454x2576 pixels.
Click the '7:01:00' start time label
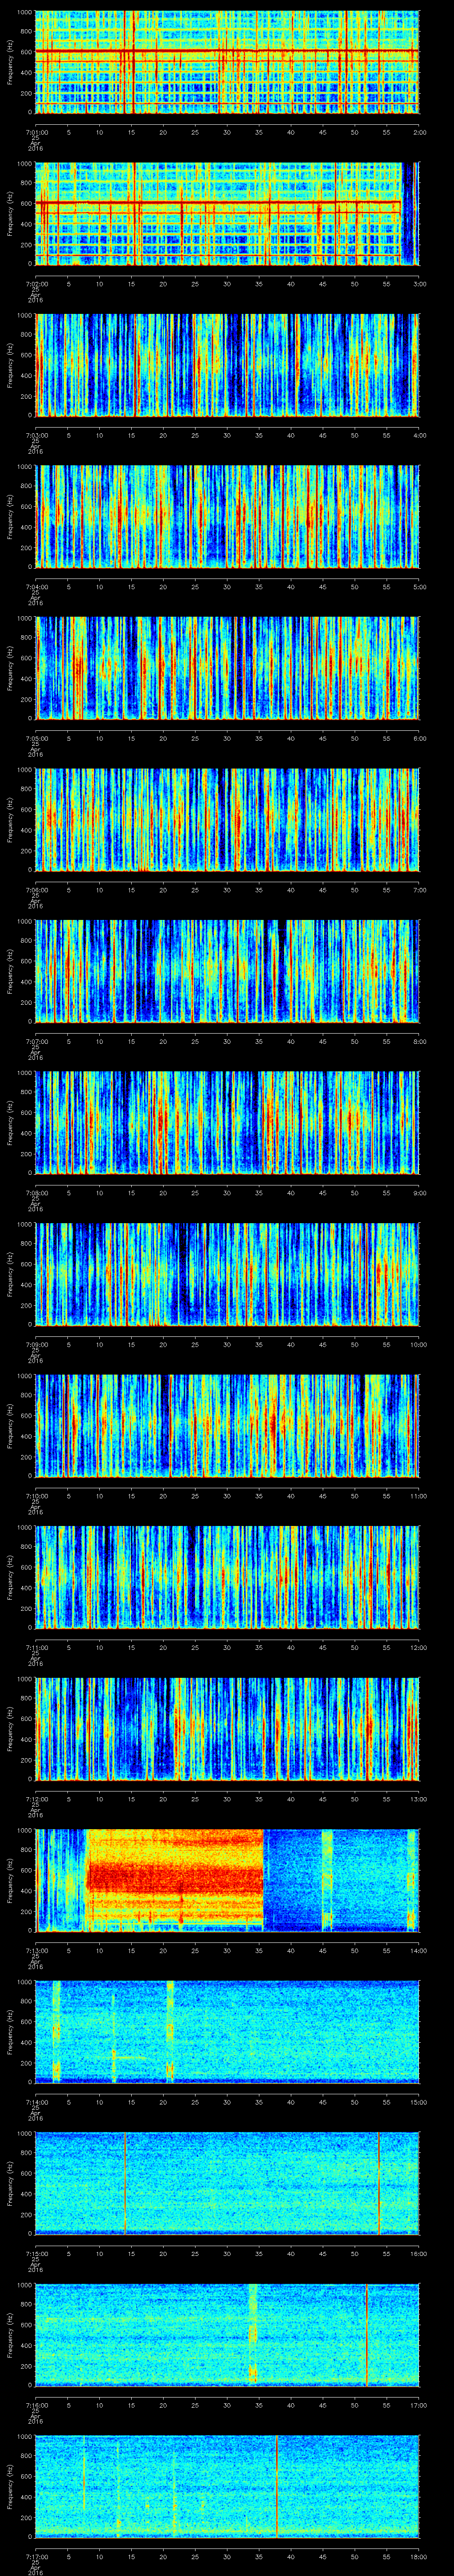(36, 131)
